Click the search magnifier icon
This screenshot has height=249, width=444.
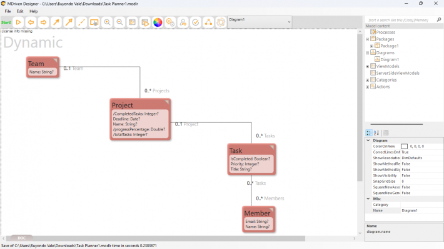point(439,19)
